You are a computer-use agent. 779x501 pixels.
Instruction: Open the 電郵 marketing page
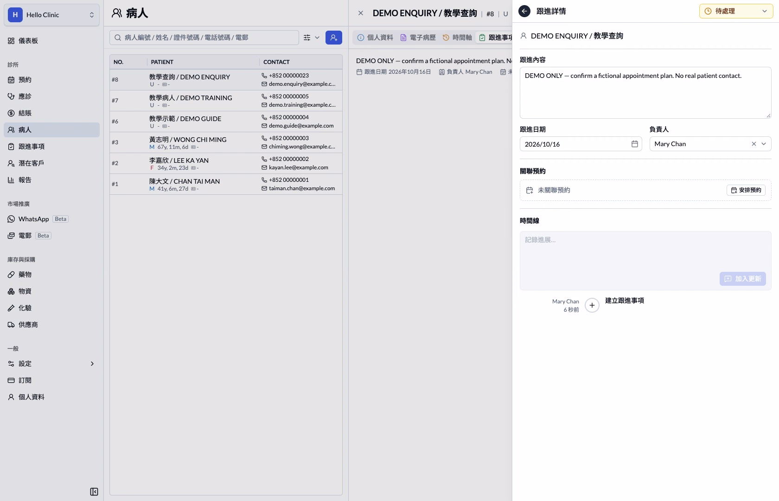[51, 236]
